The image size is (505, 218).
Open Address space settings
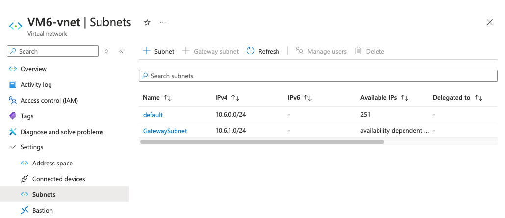pos(52,163)
